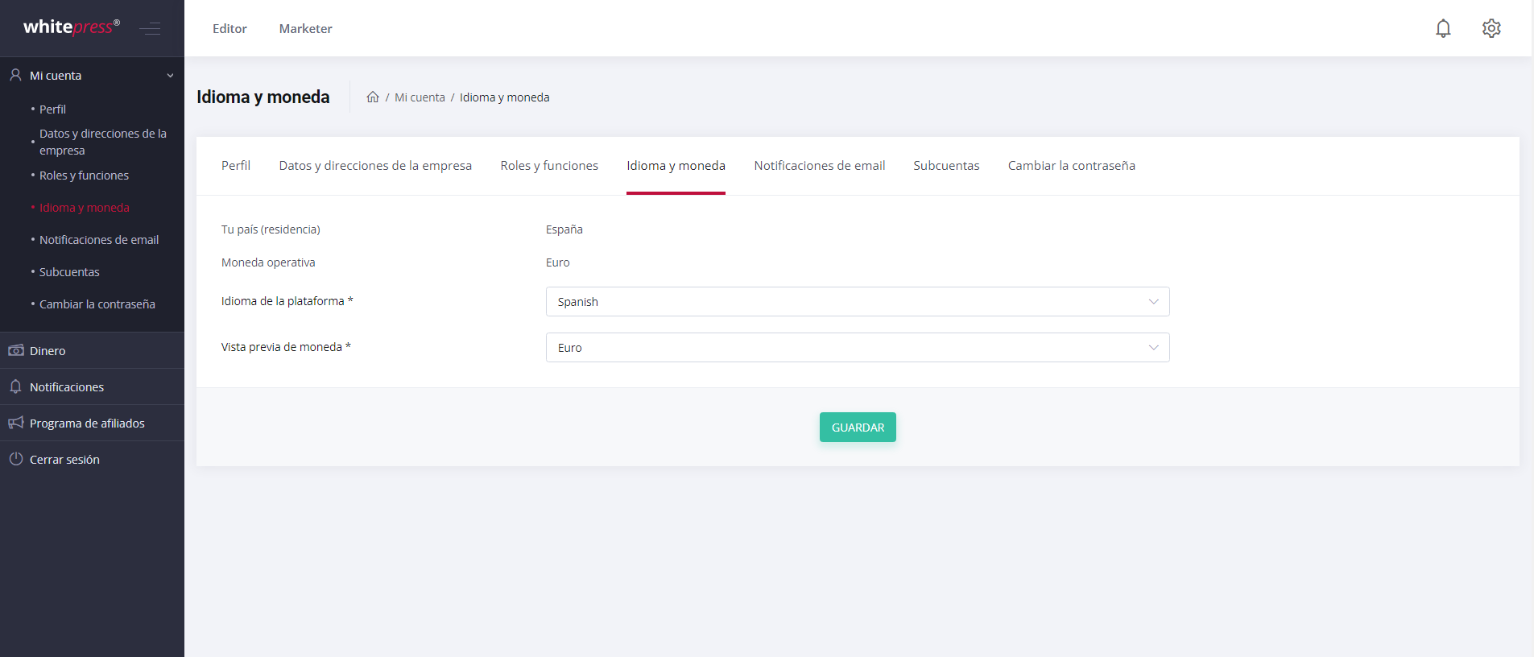Switch to the Roles y funciones tab
This screenshot has width=1534, height=657.
point(549,166)
